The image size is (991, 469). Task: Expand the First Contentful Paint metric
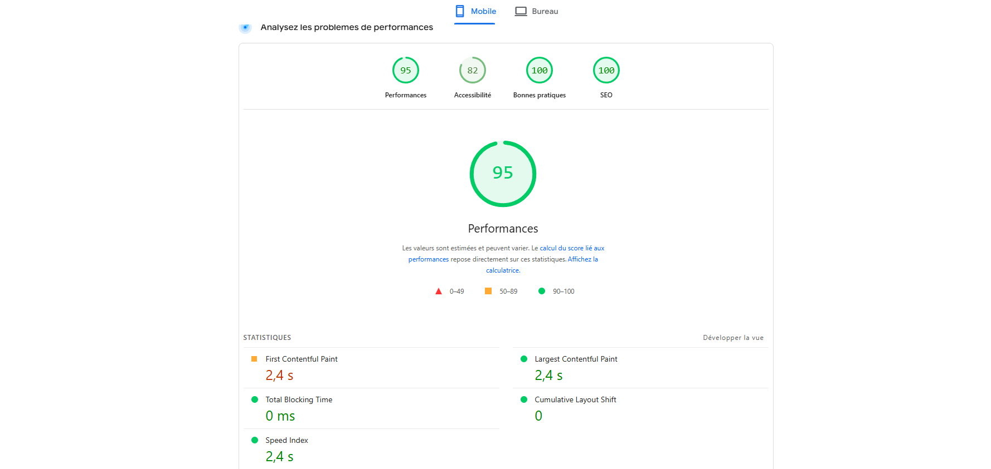301,359
